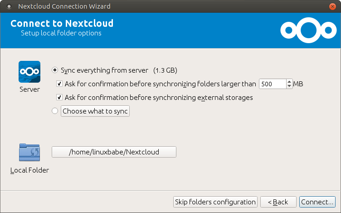The image size is (341, 213).
Task: Click the Local Folder sync icon
Action: point(29,153)
